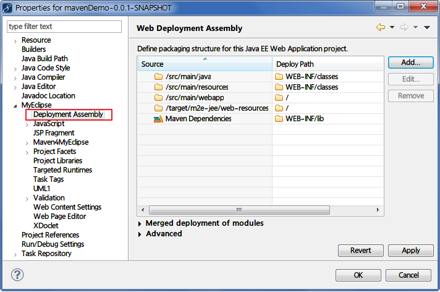The height and width of the screenshot is (292, 440).
Task: Click the /src/main/webapp source folder icon
Action: 159,98
